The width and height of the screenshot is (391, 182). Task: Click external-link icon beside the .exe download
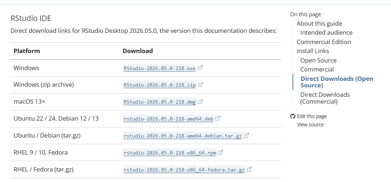tap(201, 68)
